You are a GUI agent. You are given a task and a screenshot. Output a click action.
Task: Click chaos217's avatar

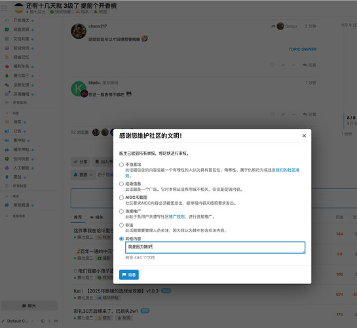click(79, 31)
